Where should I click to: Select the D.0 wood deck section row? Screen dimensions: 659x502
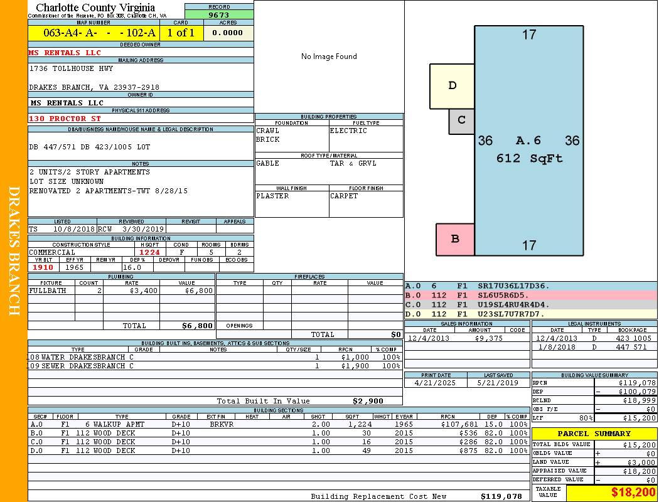pos(279,451)
